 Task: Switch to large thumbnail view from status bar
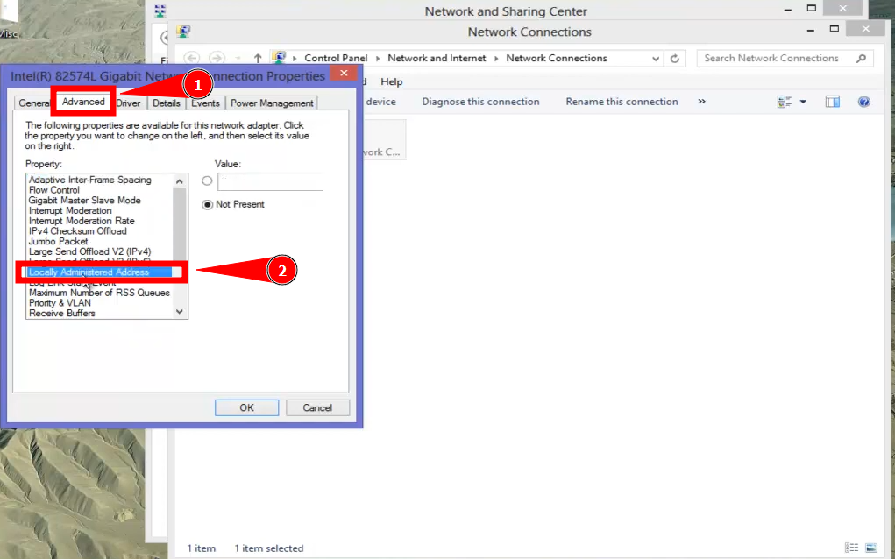(870, 548)
